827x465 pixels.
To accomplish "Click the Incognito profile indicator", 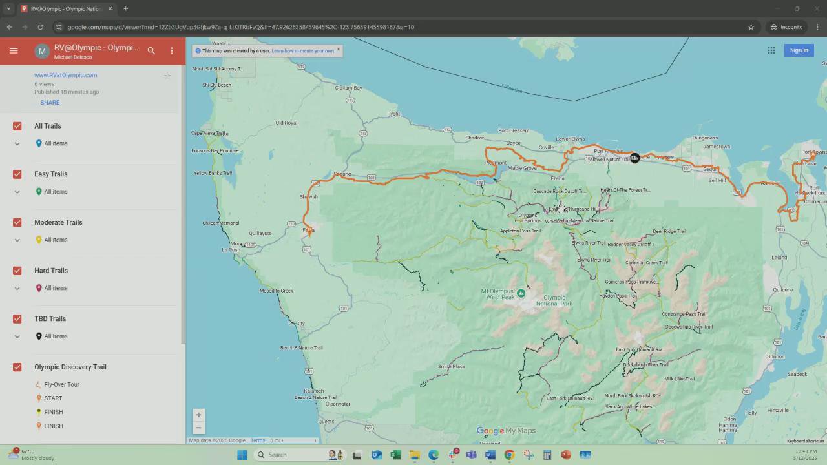I will (787, 27).
